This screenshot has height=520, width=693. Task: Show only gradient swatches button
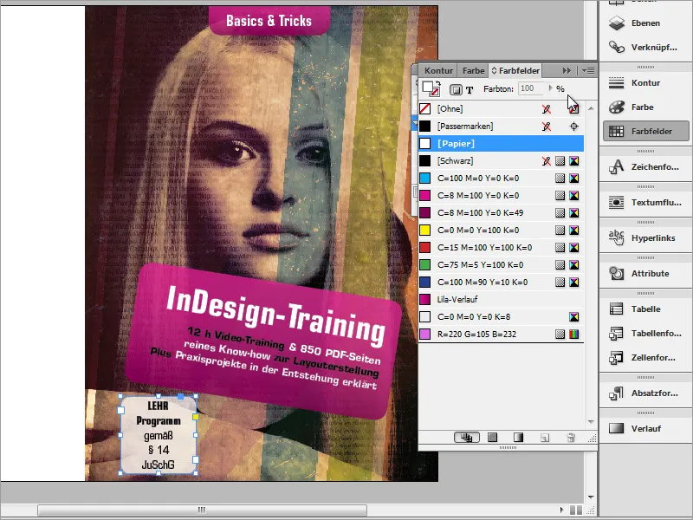tap(518, 438)
